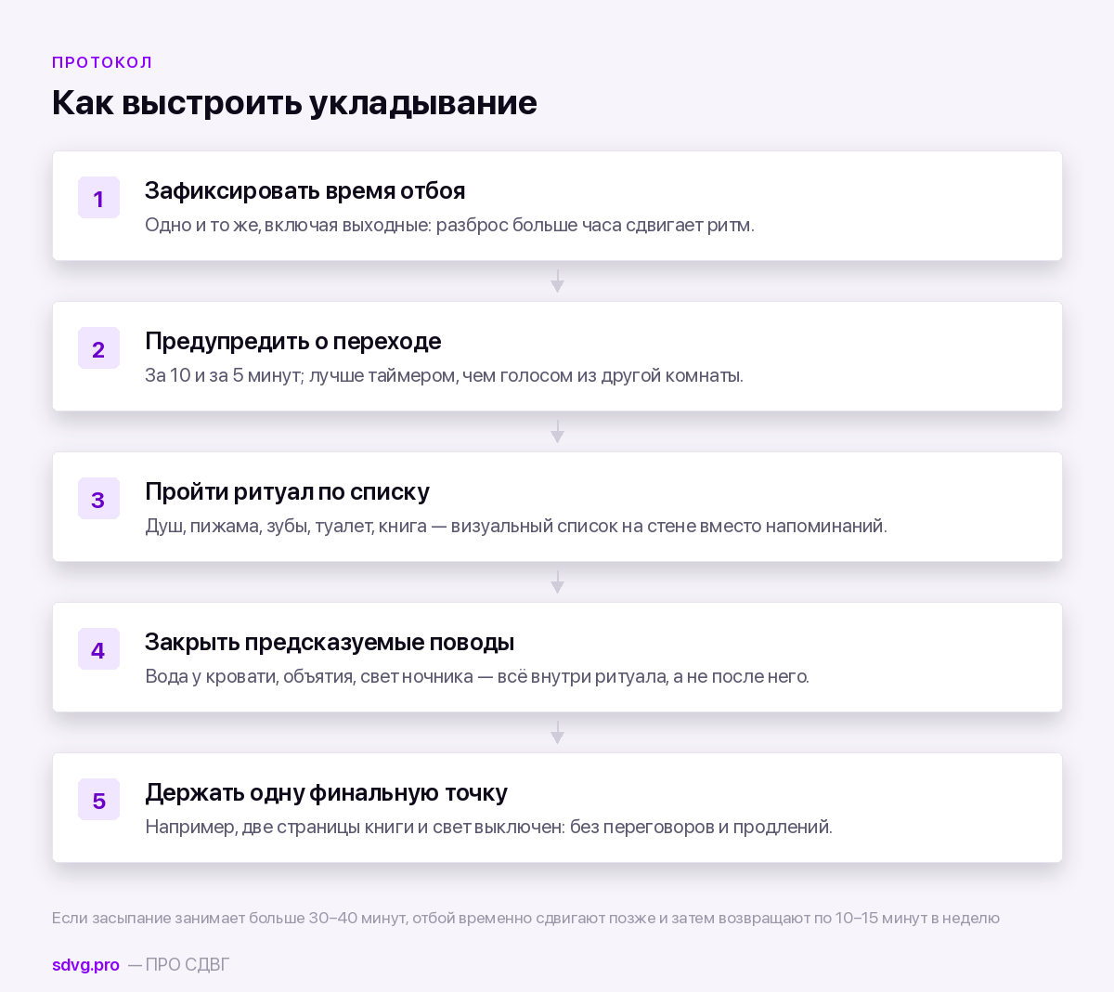Image resolution: width=1114 pixels, height=992 pixels.
Task: Click the step number 2 badge
Action: 98,348
